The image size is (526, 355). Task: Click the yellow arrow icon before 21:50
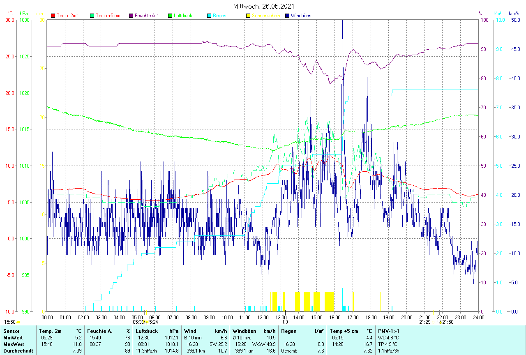point(441,322)
